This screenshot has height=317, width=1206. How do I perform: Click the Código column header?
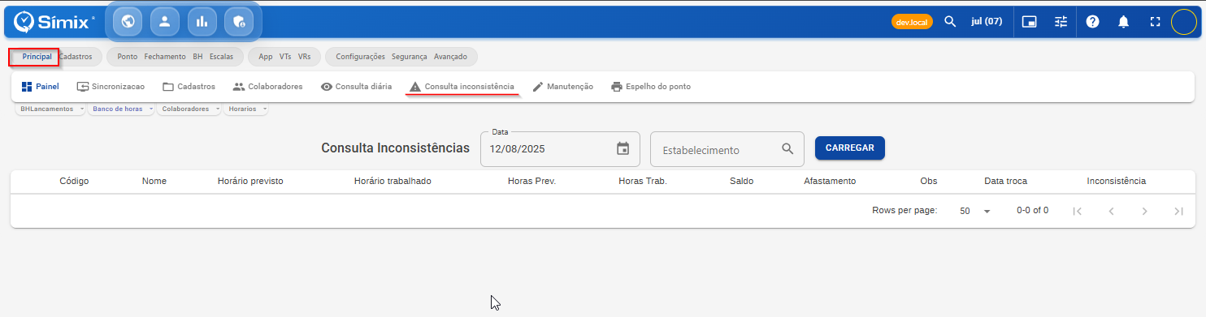pyautogui.click(x=74, y=181)
